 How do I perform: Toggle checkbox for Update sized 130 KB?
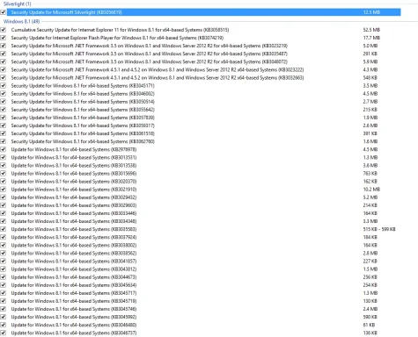tap(4, 301)
